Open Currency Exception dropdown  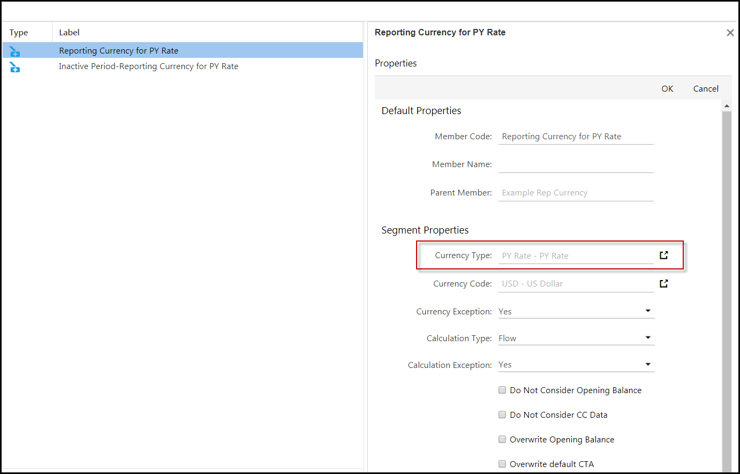click(x=576, y=311)
